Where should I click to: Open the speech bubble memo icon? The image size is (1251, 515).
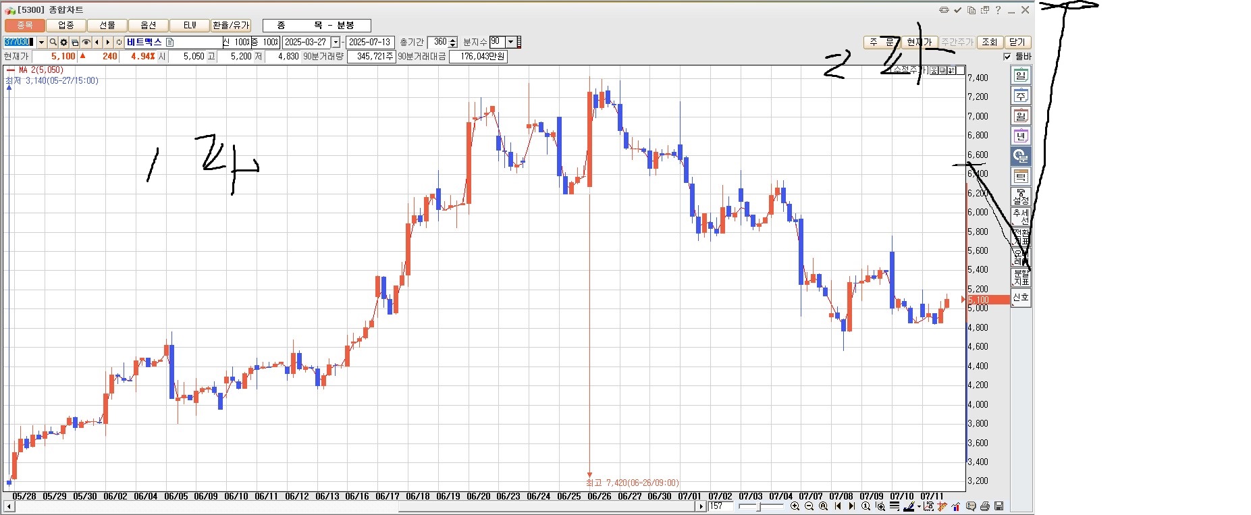point(971,506)
